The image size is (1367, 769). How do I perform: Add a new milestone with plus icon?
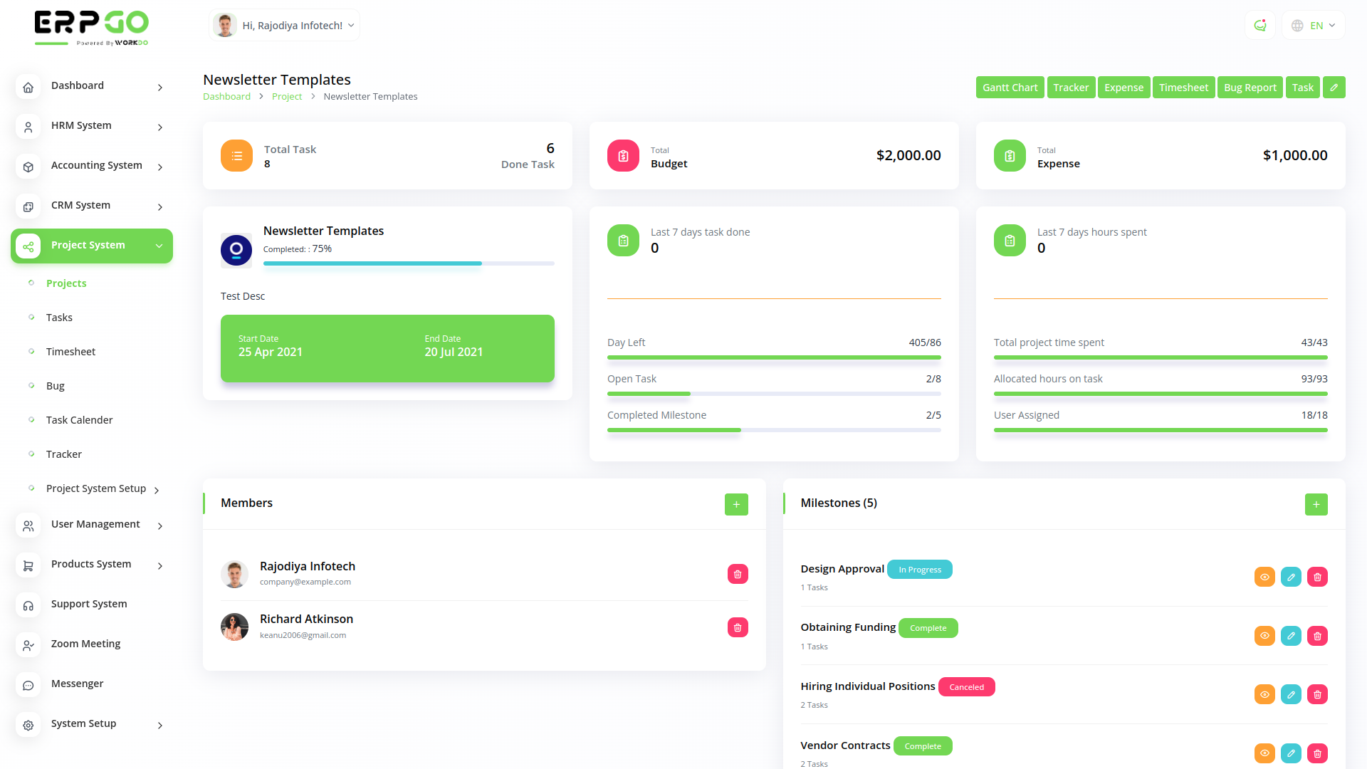click(1316, 504)
